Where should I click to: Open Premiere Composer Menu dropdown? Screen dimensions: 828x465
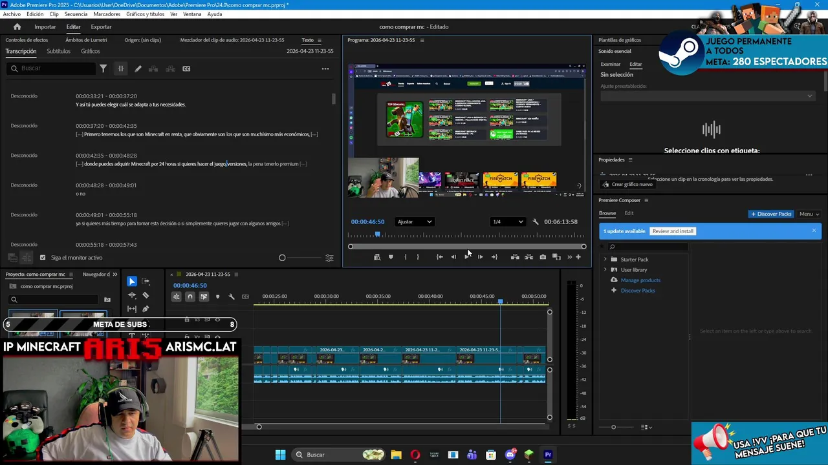[809, 214]
